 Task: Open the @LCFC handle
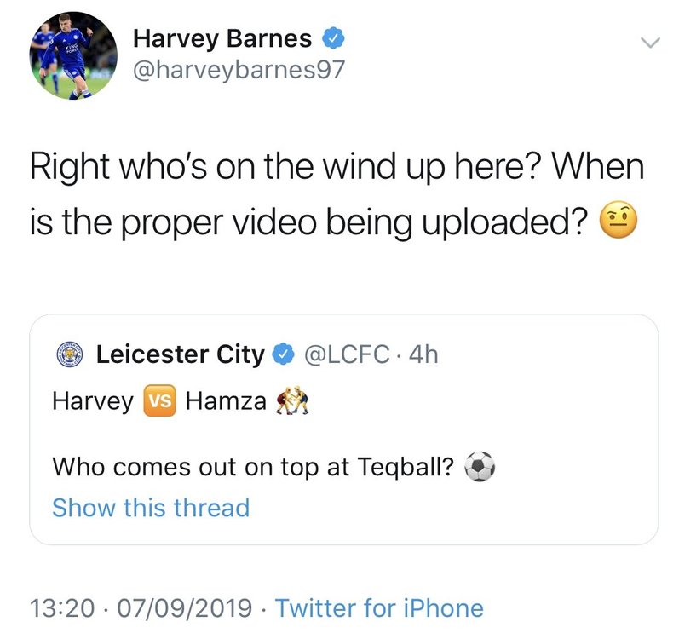(347, 354)
